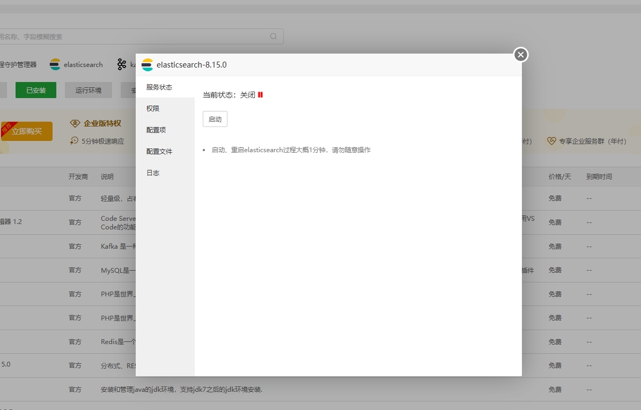Click the 企业版特权 diamond icon
This screenshot has height=410, width=641.
click(75, 123)
